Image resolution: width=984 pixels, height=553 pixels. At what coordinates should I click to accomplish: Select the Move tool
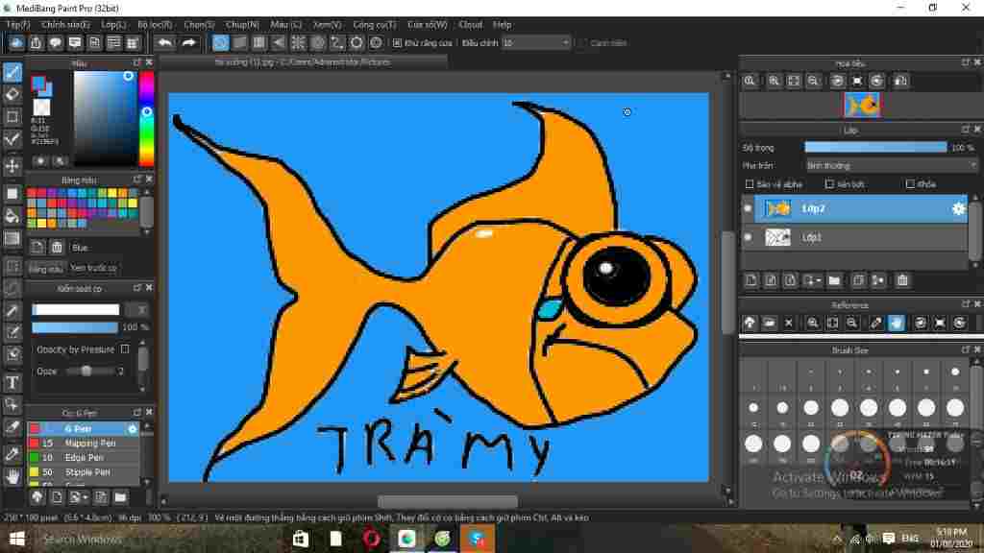tap(12, 166)
